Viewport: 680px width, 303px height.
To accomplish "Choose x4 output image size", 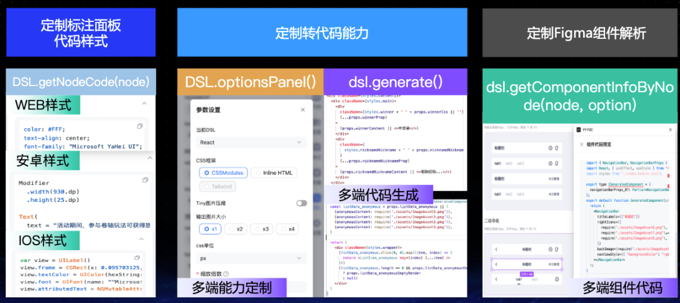I will (x=288, y=229).
